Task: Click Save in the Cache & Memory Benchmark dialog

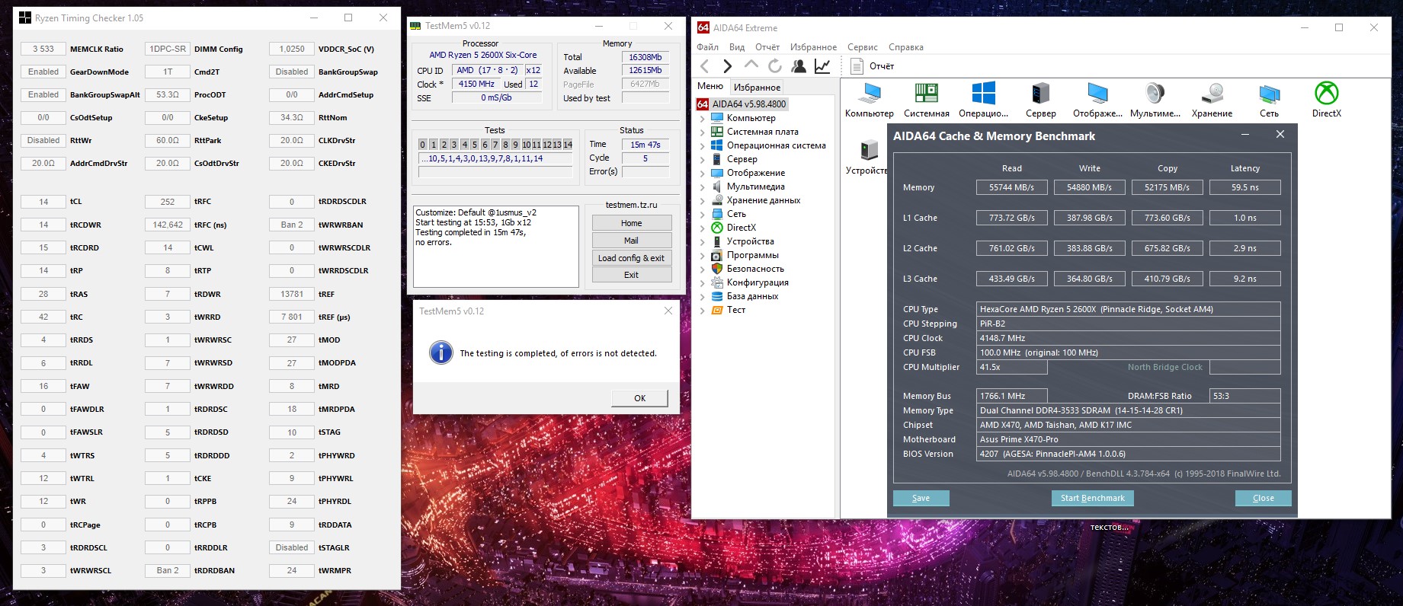Action: click(x=921, y=498)
